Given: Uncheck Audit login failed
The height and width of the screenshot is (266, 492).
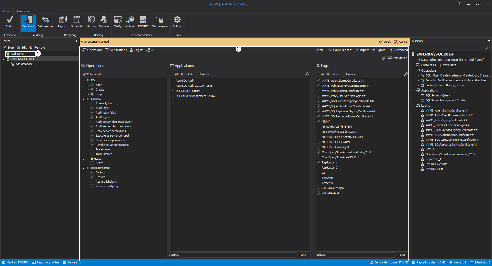Looking at the screenshot, I should click(92, 113).
